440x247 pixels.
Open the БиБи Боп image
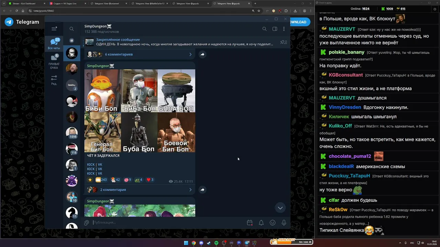(x=102, y=91)
